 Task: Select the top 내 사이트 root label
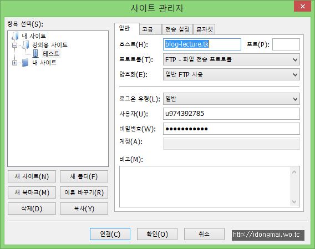click(34, 36)
